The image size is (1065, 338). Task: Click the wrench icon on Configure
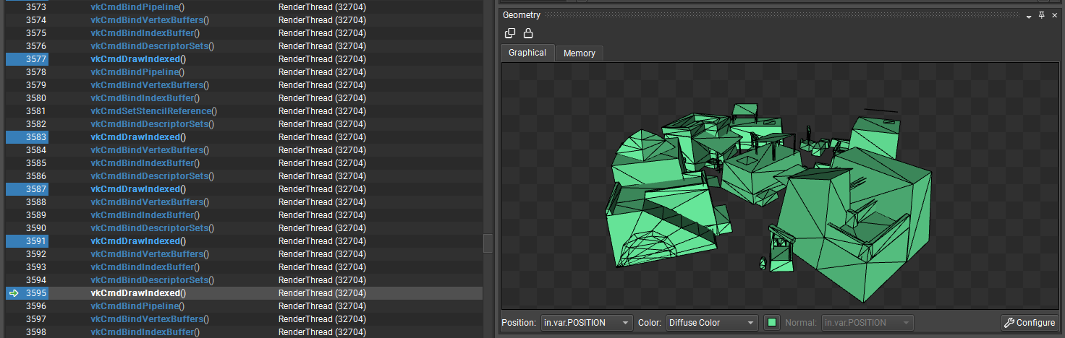[x=1009, y=323]
